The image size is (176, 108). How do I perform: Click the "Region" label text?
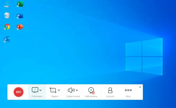click(x=55, y=96)
